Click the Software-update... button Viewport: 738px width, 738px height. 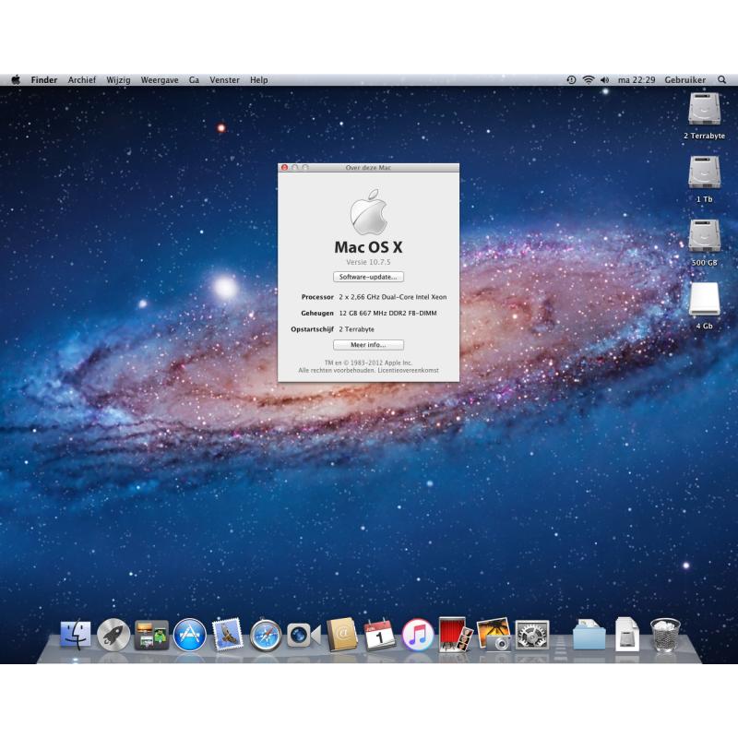pyautogui.click(x=368, y=277)
